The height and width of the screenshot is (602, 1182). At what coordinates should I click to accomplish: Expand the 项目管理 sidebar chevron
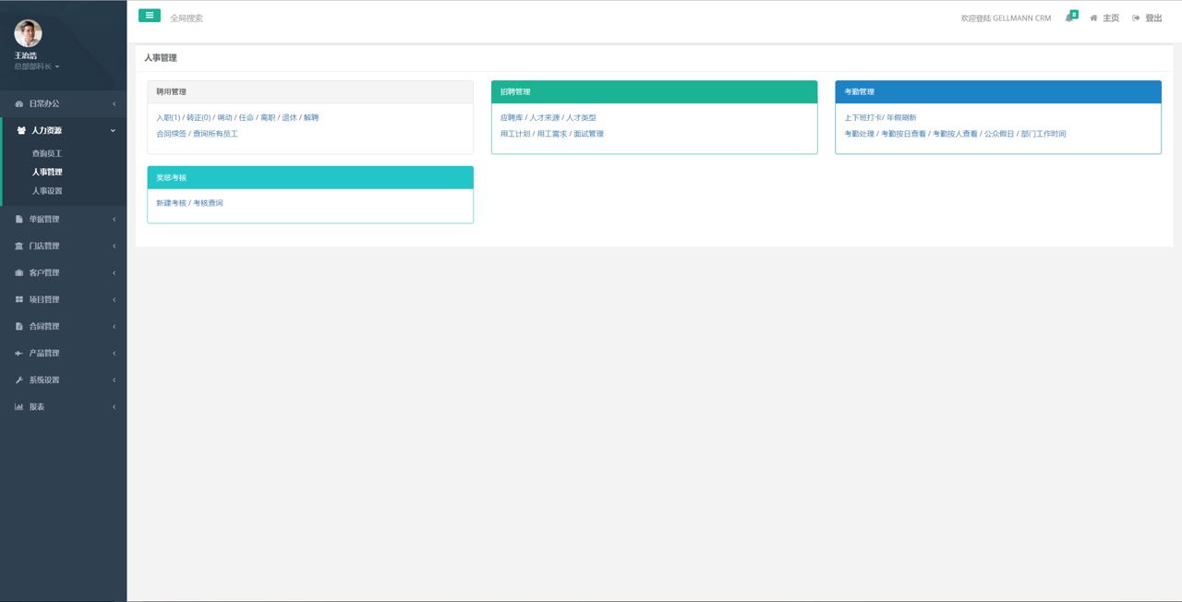[114, 300]
